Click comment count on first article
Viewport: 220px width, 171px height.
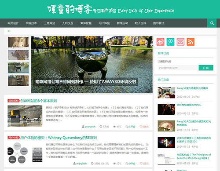click(130, 127)
